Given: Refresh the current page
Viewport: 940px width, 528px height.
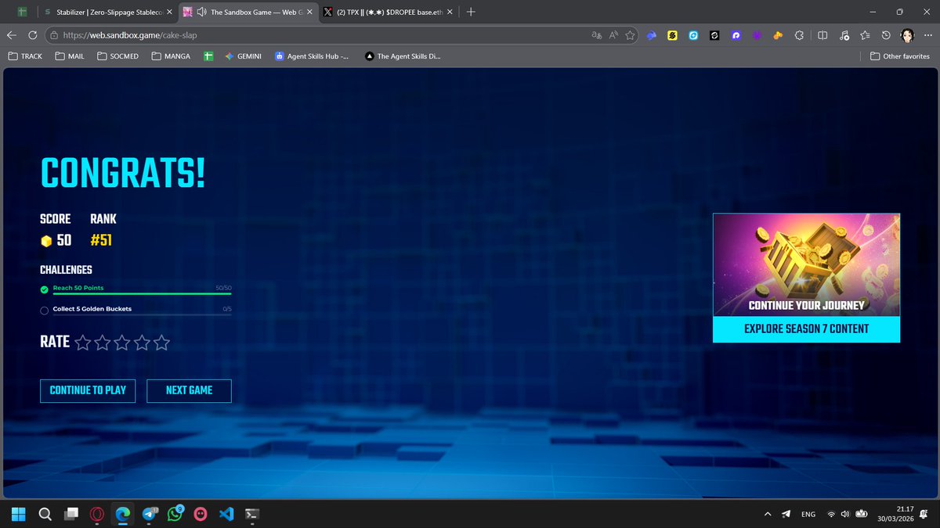Looking at the screenshot, I should [x=33, y=35].
